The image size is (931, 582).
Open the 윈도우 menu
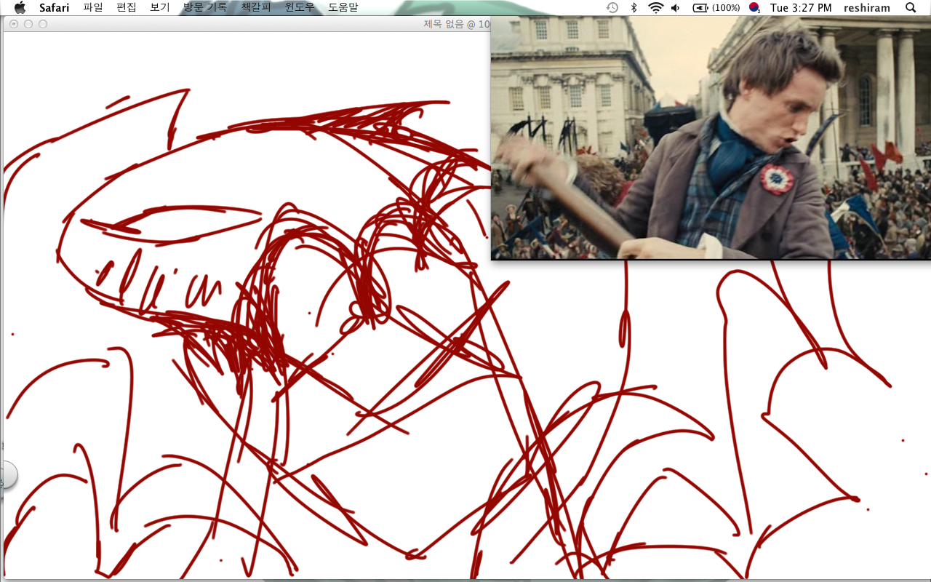[299, 7]
